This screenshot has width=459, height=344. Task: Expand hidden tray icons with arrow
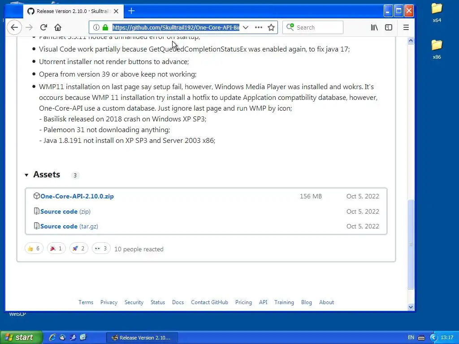pos(433,338)
